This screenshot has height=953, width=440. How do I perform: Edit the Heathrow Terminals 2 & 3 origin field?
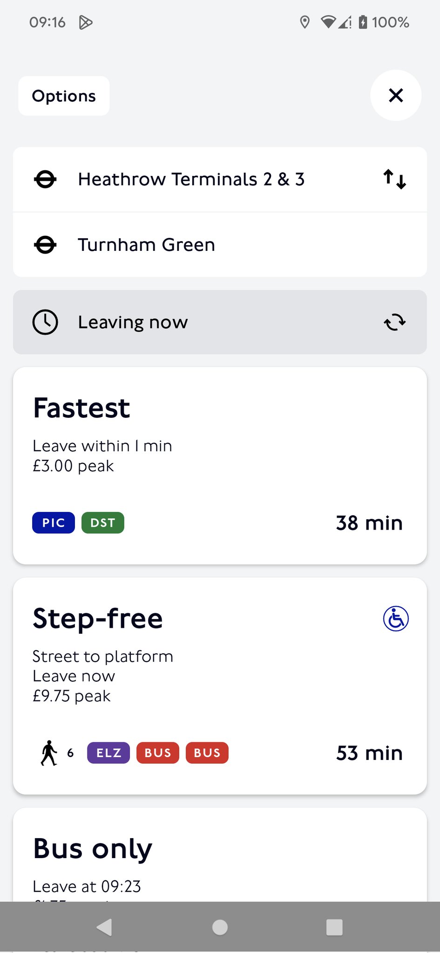(191, 179)
